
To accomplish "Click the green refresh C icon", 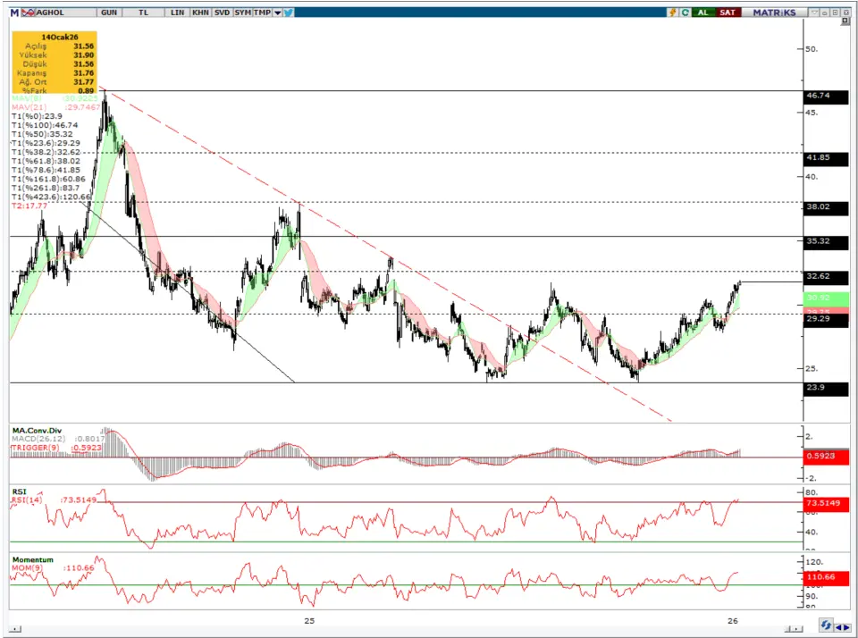I will coord(685,13).
